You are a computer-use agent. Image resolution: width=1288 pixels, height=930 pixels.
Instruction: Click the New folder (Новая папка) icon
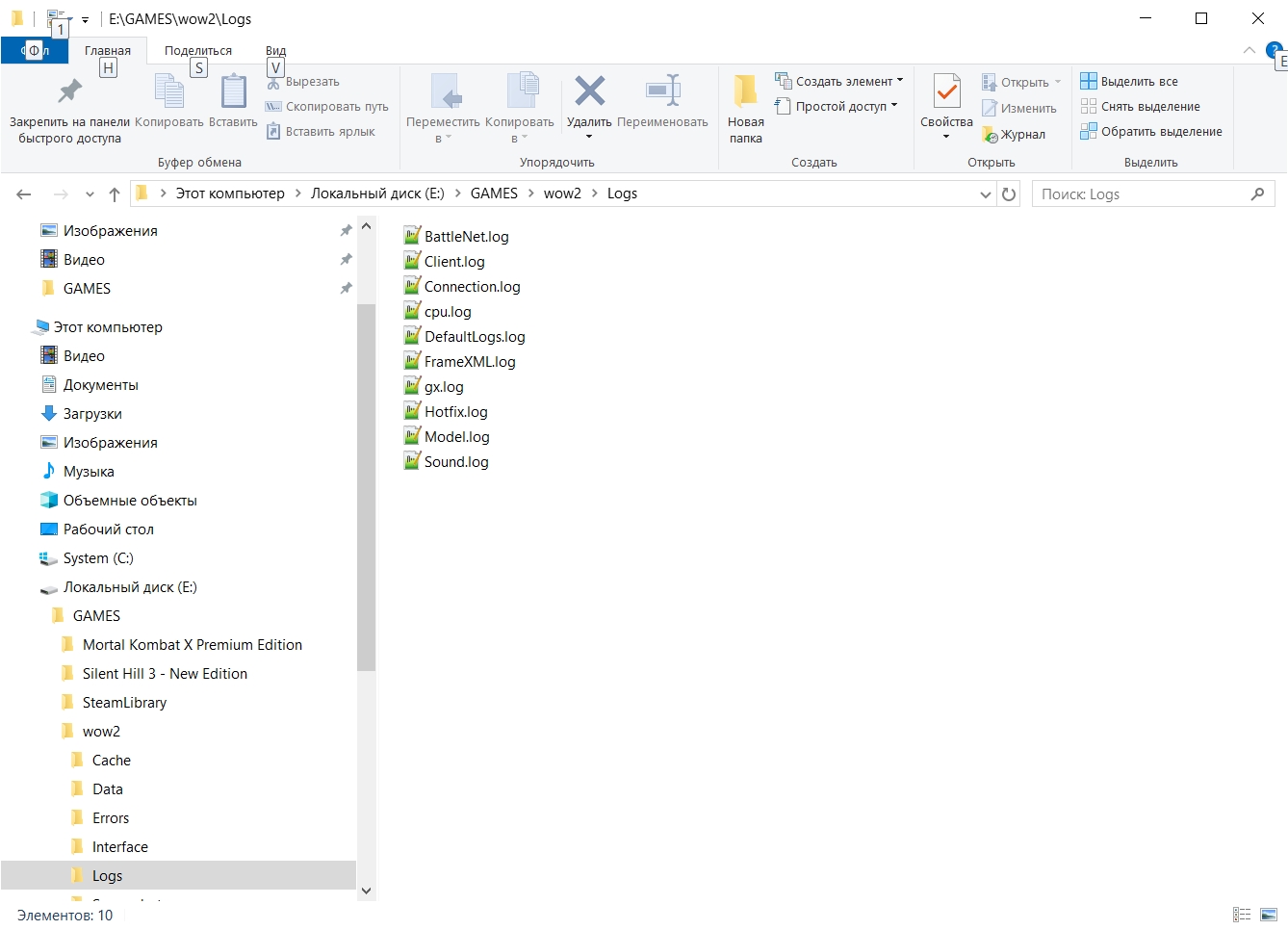[x=745, y=92]
